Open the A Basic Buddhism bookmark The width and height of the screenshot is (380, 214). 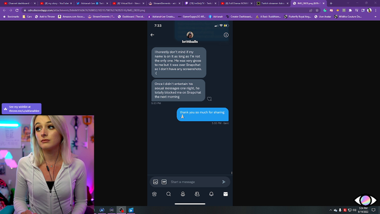pyautogui.click(x=268, y=17)
